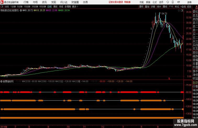Screen dimensions: 198x128
Task: Click the 标记 mark button
Action: coord(177,7)
